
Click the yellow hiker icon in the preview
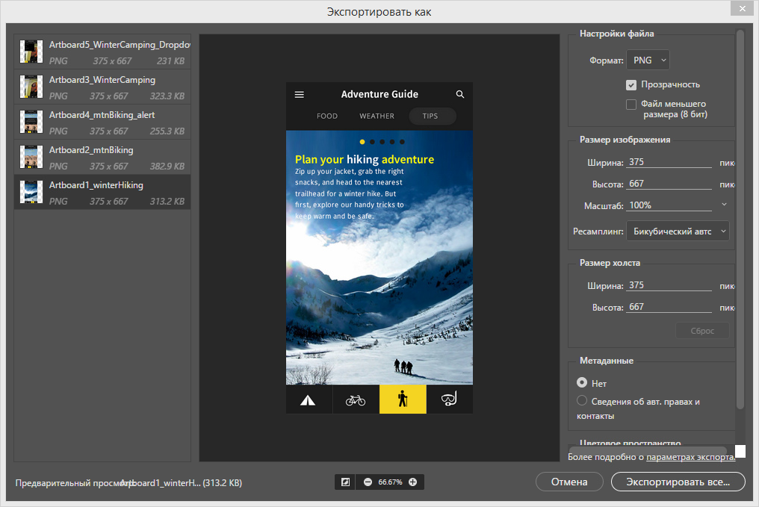[403, 399]
